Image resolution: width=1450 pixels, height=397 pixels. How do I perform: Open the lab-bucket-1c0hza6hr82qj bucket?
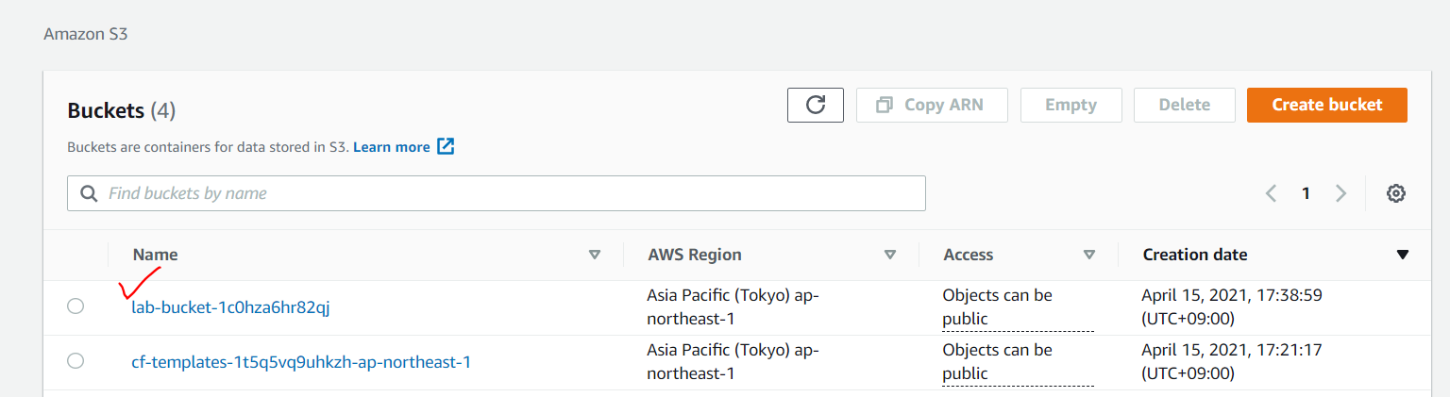(x=230, y=306)
